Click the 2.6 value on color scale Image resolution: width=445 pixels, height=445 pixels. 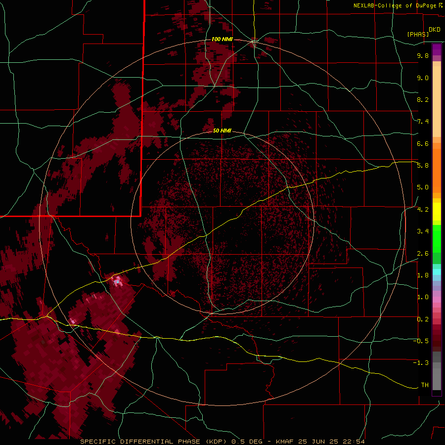(x=423, y=254)
